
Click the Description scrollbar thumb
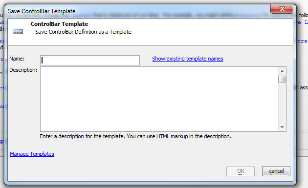pyautogui.click(x=282, y=80)
